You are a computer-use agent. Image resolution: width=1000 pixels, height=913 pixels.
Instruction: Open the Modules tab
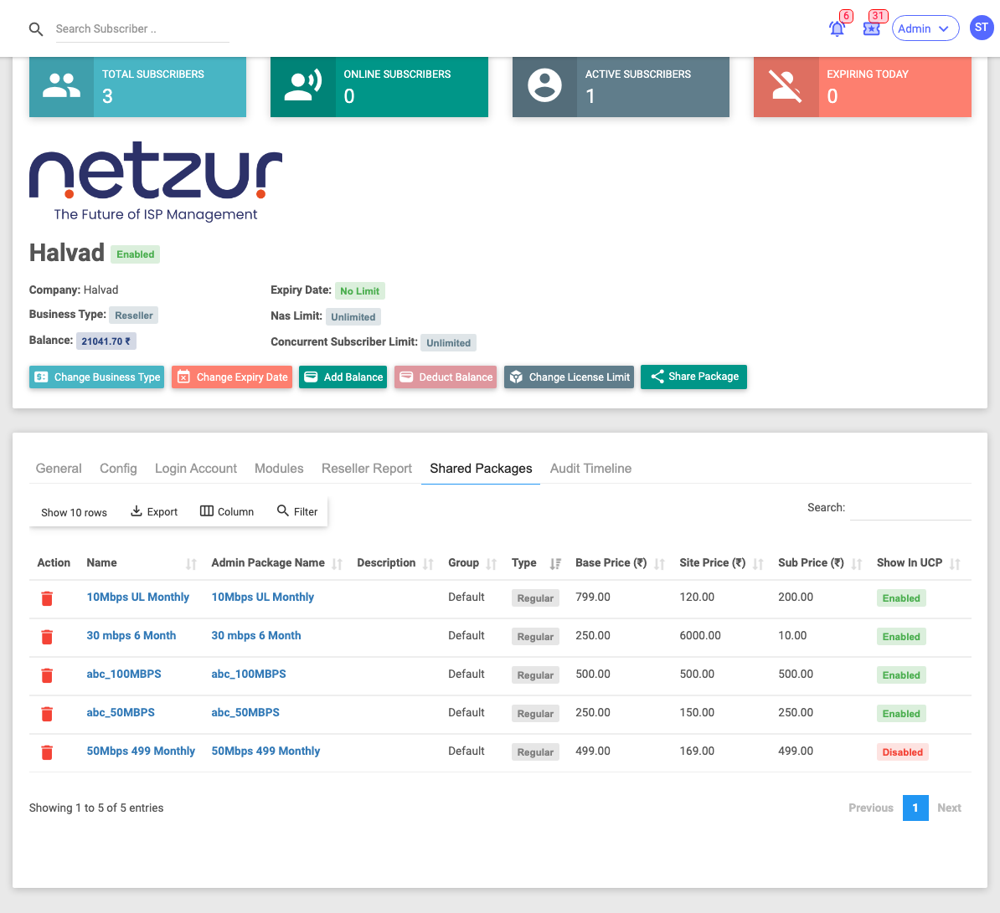point(279,469)
